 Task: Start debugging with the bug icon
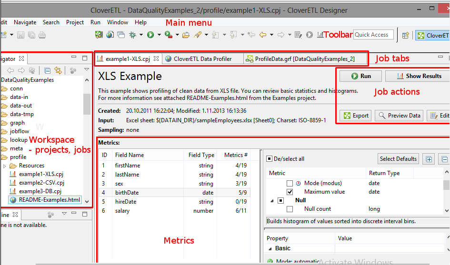[x=132, y=35]
